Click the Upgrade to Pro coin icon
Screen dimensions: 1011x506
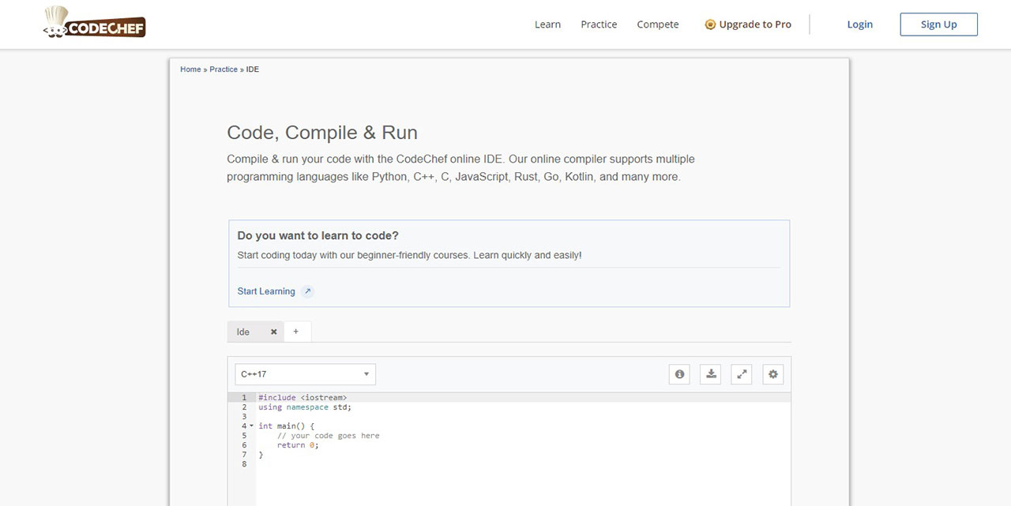pyautogui.click(x=710, y=24)
